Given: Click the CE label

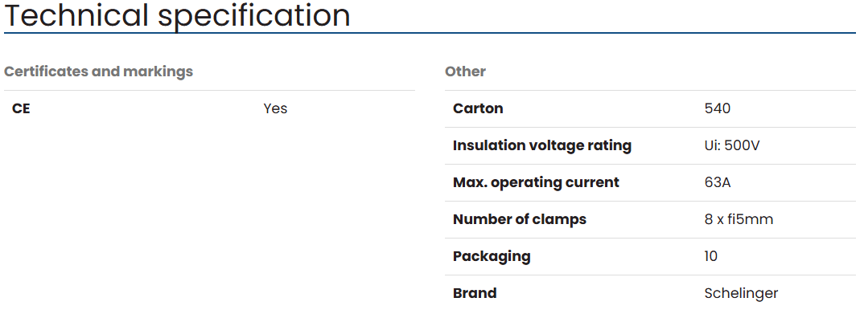Looking at the screenshot, I should (21, 108).
